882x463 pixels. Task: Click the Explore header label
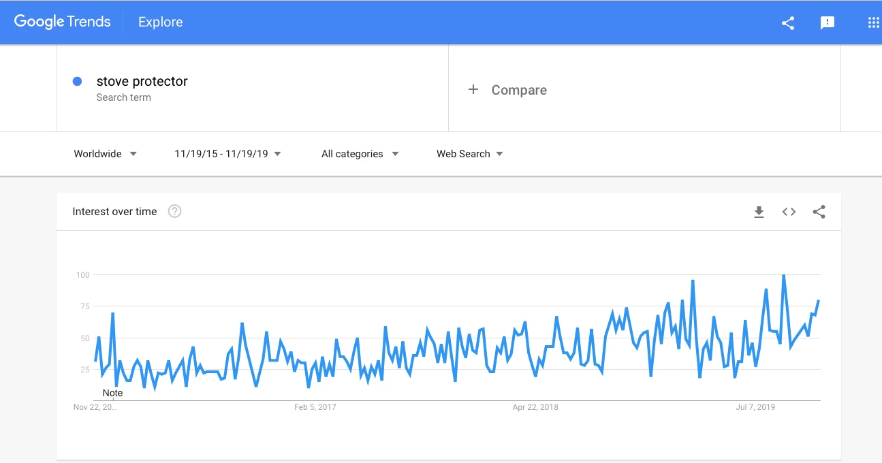(x=160, y=22)
